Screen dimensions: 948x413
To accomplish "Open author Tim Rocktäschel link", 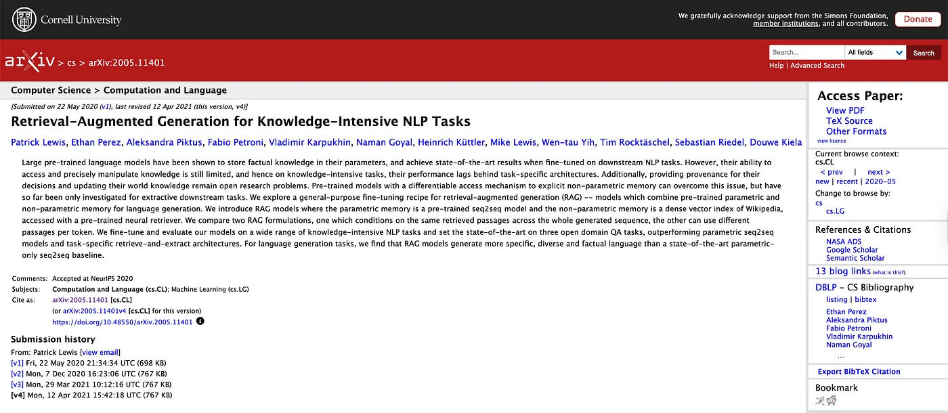I will 634,142.
